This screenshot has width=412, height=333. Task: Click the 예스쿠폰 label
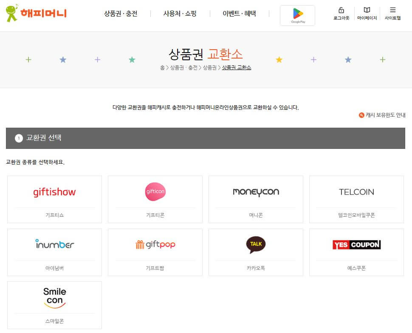coord(356,268)
